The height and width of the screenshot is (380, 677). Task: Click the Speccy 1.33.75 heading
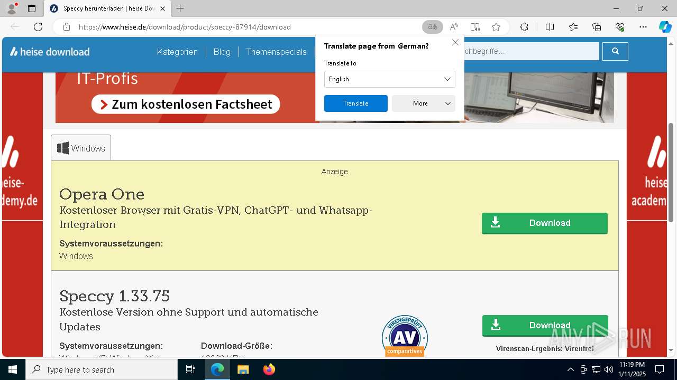pyautogui.click(x=115, y=296)
